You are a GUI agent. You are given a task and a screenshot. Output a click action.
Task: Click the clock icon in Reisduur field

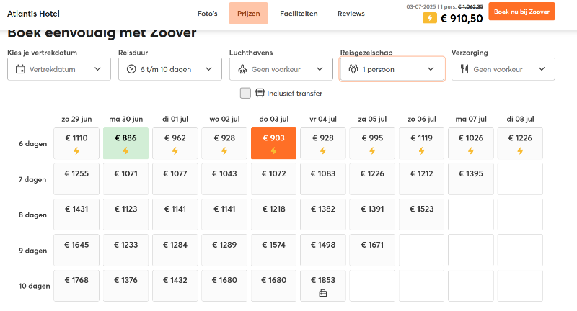[131, 69]
